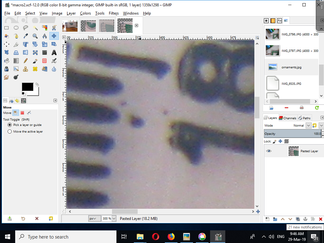Viewport: 324px width, 243px height.
Task: Open the layer Mode dropdown
Action: coord(308,125)
